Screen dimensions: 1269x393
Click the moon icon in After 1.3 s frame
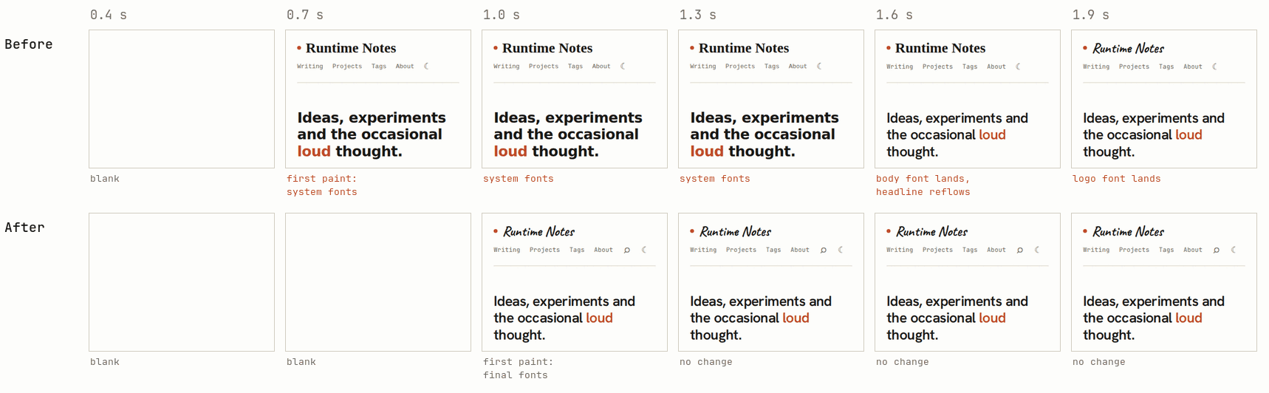pyautogui.click(x=841, y=250)
